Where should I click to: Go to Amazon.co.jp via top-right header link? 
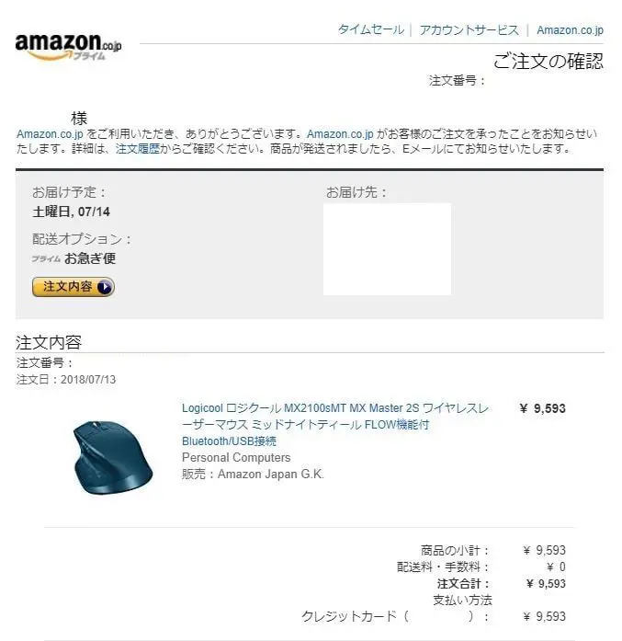[x=570, y=30]
